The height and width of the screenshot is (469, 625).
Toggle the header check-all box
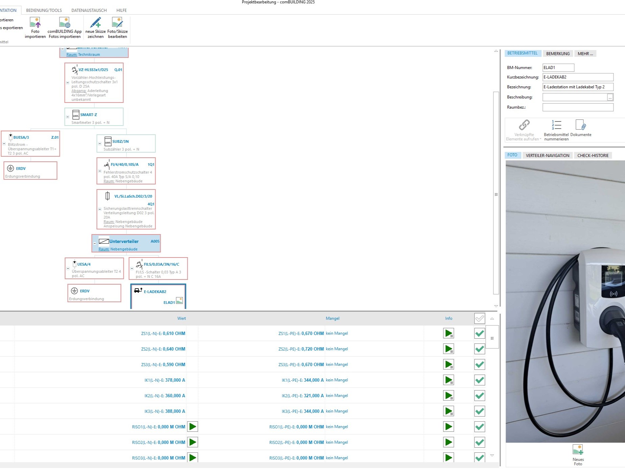click(x=480, y=318)
